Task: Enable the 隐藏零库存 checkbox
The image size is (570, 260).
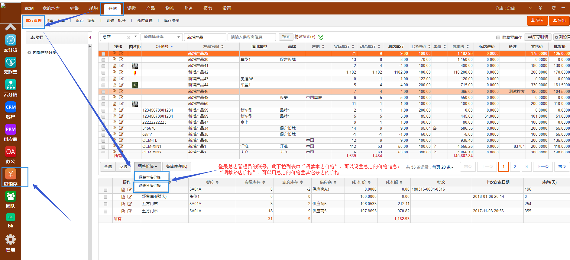Action: tap(498, 37)
